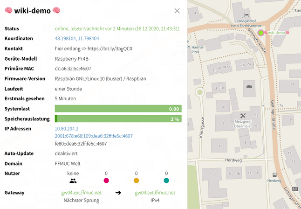Click the online status message text
The height and width of the screenshot is (209, 301).
[117, 28]
